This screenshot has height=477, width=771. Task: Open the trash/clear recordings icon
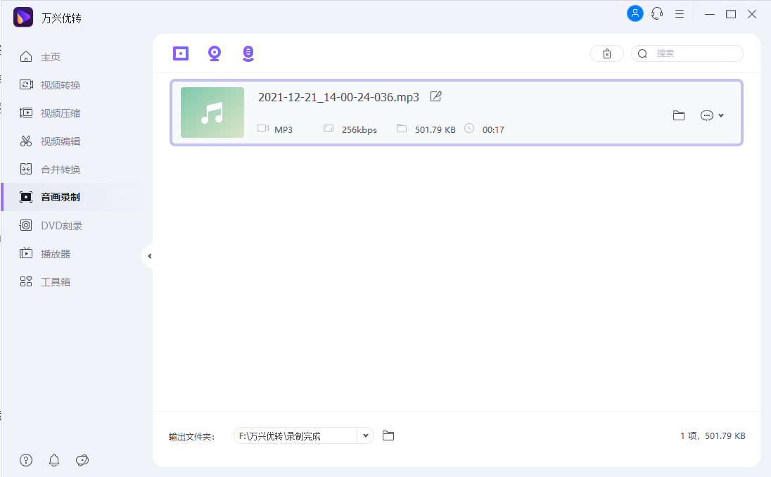(x=606, y=53)
